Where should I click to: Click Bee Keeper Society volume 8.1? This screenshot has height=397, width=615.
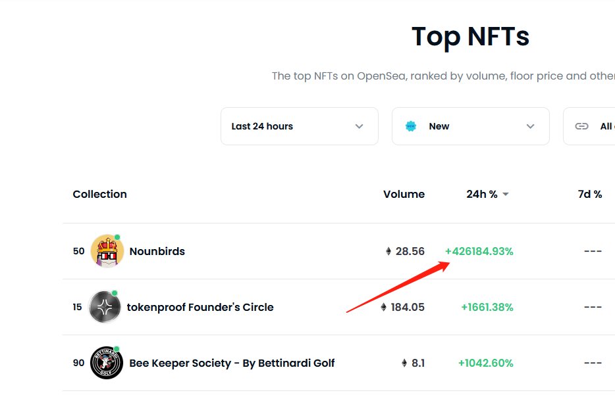tap(418, 363)
